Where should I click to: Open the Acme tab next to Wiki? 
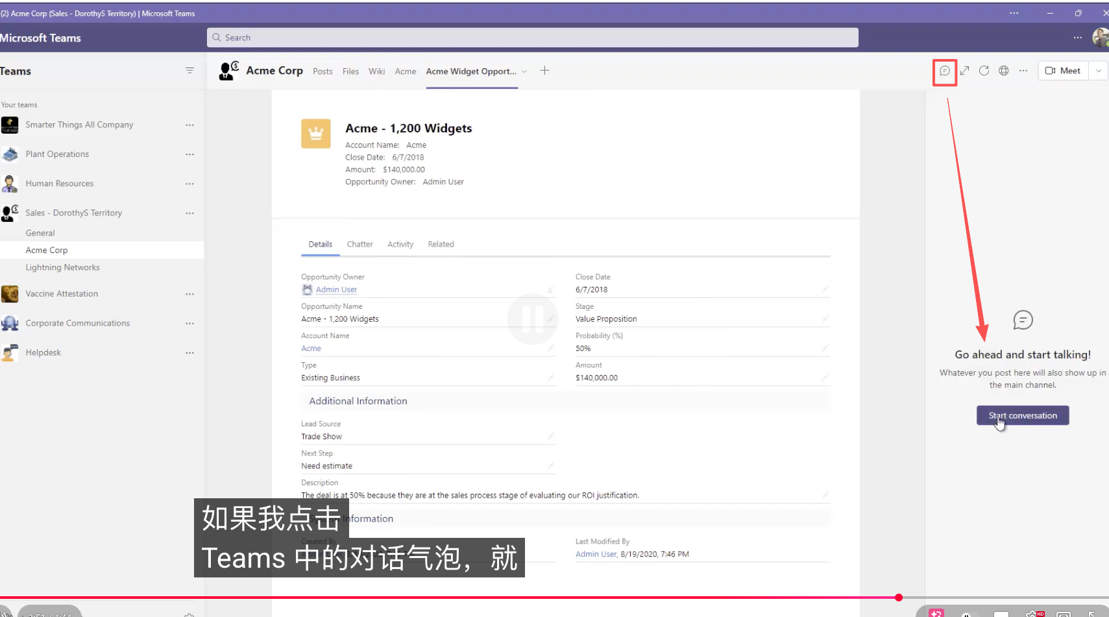[x=406, y=71]
